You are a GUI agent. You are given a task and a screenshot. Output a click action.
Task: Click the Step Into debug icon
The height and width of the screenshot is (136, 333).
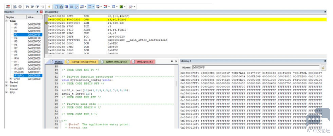pos(27,7)
